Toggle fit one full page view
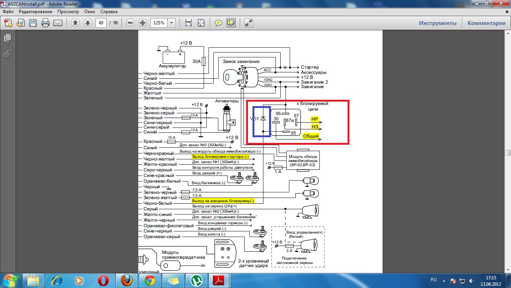The height and width of the screenshot is (288, 511). tap(201, 23)
